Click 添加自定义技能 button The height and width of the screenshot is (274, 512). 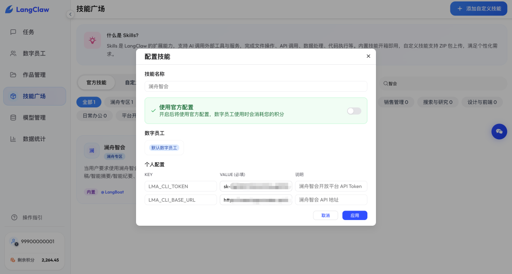(x=478, y=9)
